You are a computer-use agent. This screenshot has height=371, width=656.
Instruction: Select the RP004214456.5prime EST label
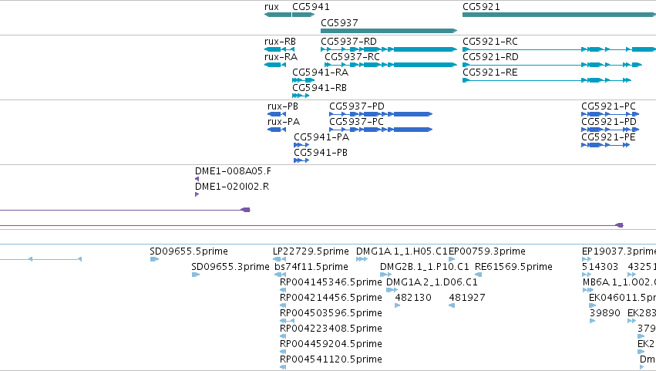tap(331, 298)
